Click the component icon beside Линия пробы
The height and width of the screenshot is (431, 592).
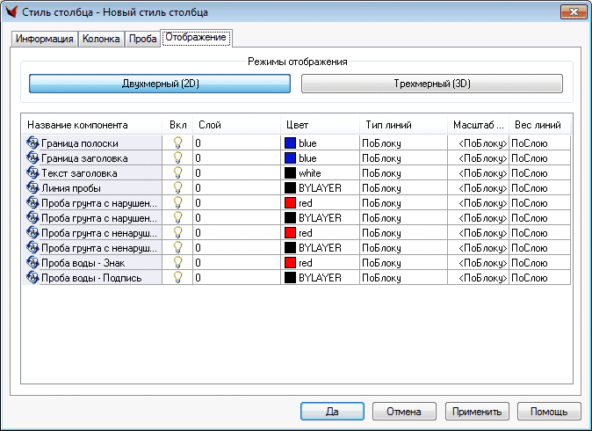tap(32, 187)
